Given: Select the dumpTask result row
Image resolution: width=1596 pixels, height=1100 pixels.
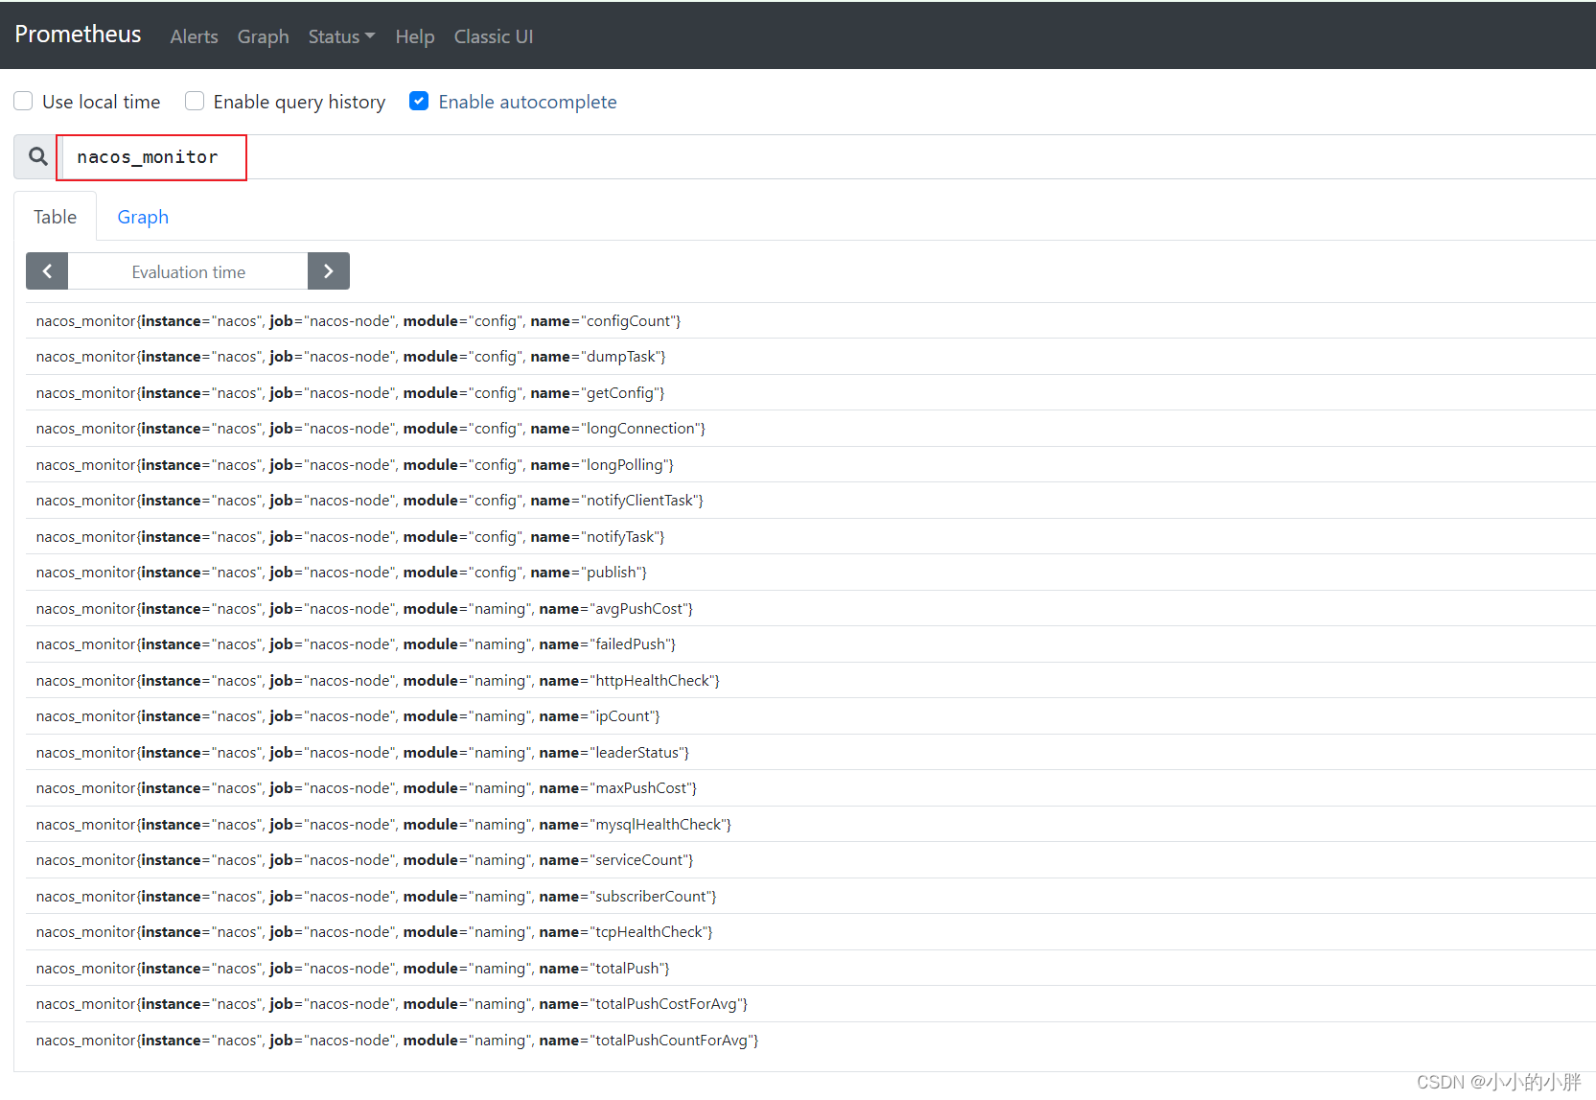Looking at the screenshot, I should (811, 357).
